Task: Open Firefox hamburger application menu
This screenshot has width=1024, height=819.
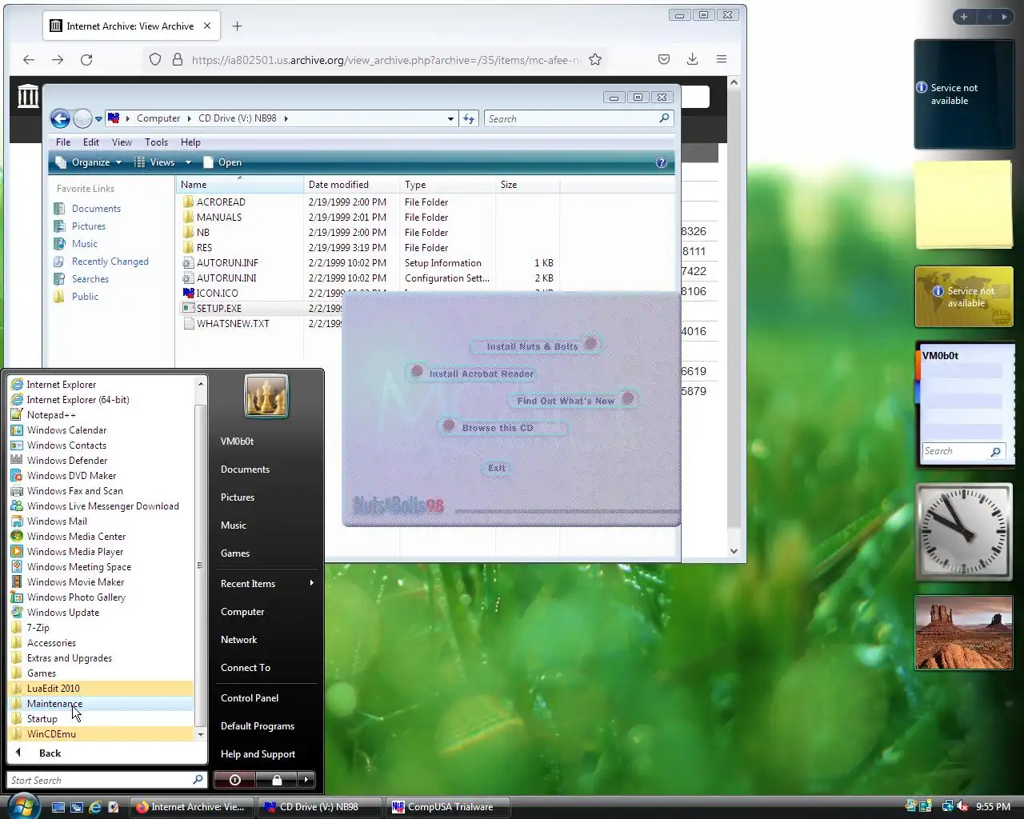Action: point(722,59)
